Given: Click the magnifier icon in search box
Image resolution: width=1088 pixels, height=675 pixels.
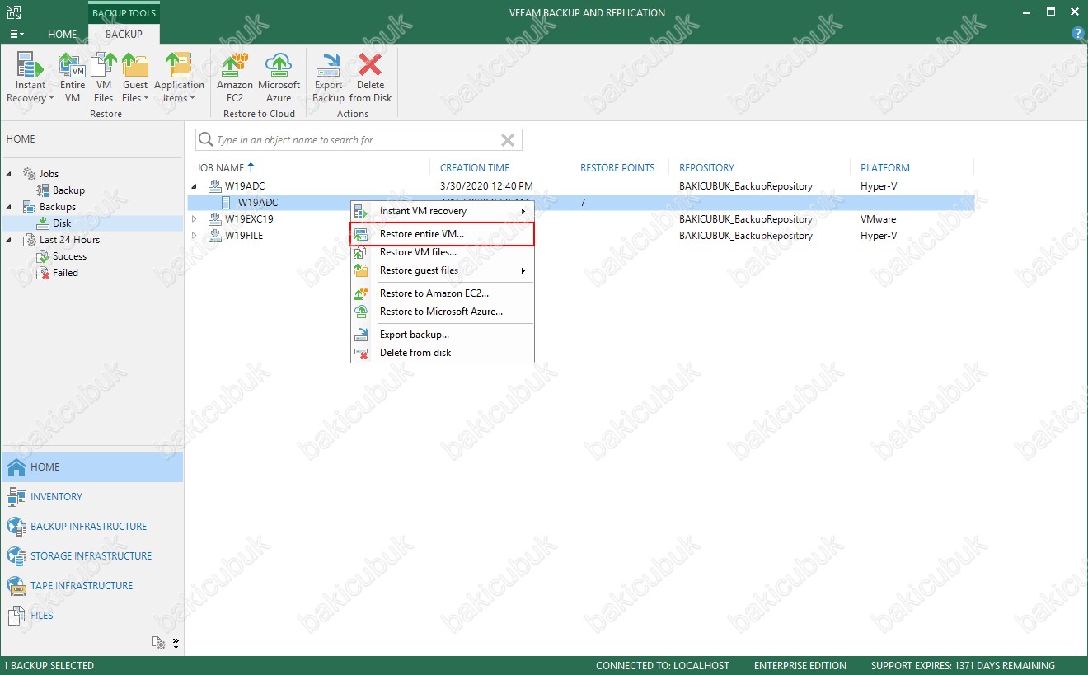Looking at the screenshot, I should 205,140.
